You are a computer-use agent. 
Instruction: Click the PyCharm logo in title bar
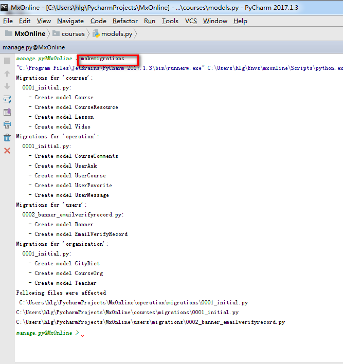pos(4,7)
